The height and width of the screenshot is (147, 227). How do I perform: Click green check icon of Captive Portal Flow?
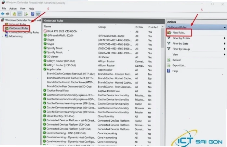[x=45, y=90]
